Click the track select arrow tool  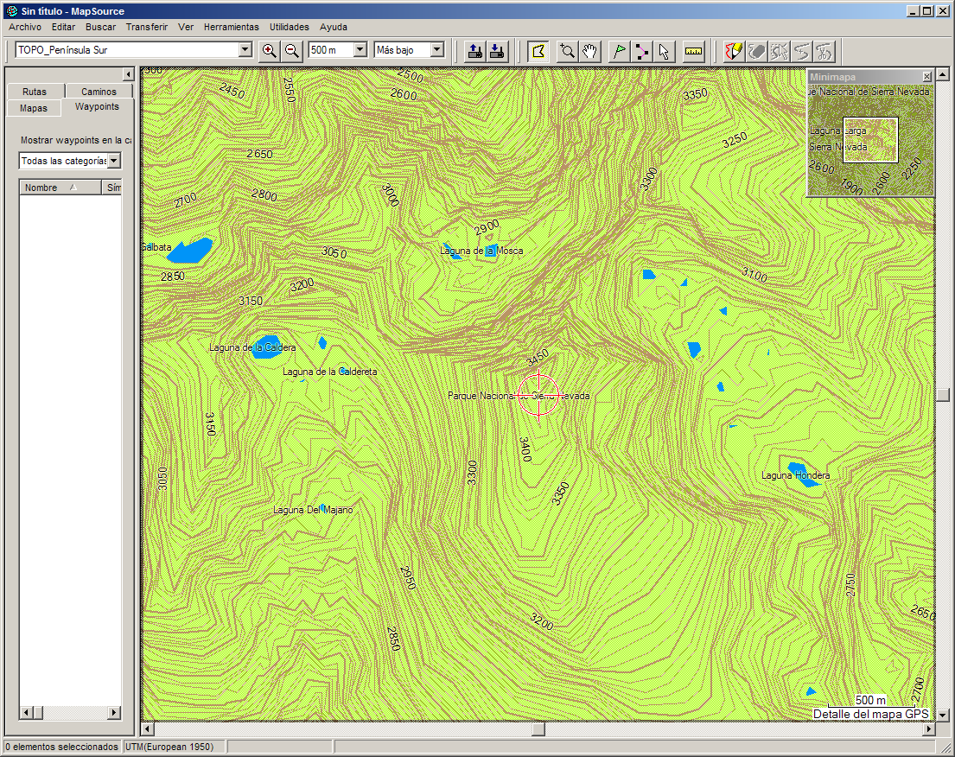click(779, 51)
